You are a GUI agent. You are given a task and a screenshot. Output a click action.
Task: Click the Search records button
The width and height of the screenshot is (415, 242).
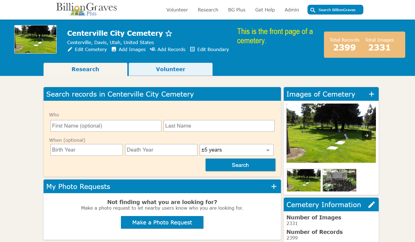(x=240, y=165)
